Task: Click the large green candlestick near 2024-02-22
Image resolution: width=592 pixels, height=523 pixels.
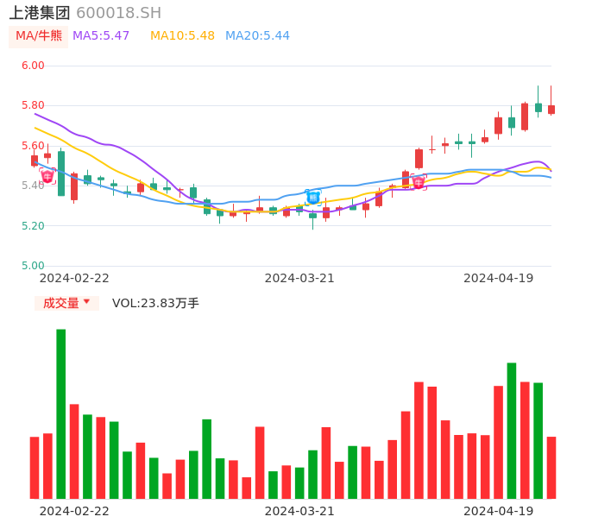Action: 60,173
